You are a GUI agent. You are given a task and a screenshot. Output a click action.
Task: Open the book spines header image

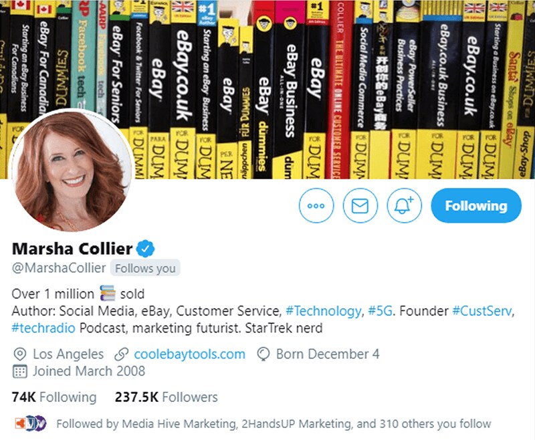[x=267, y=90]
